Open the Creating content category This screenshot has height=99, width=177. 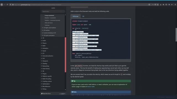pyautogui.click(x=47, y=81)
